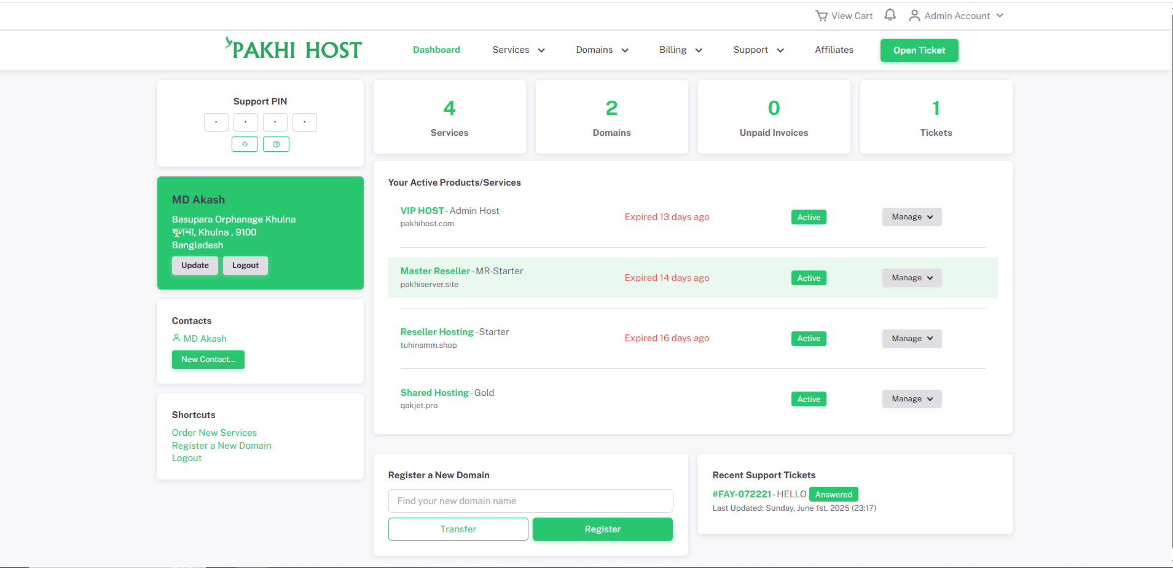1173x568 pixels.
Task: Open the Manage dropdown for VIP HOST
Action: tap(911, 216)
